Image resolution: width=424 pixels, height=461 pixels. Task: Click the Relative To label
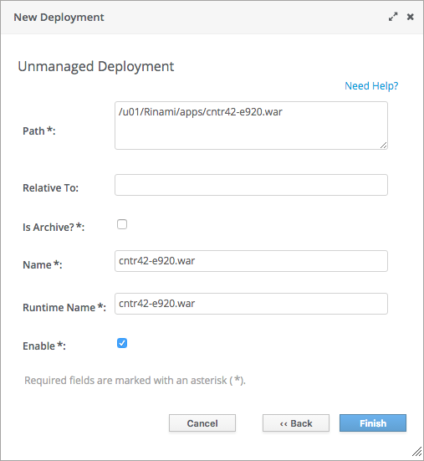click(50, 188)
